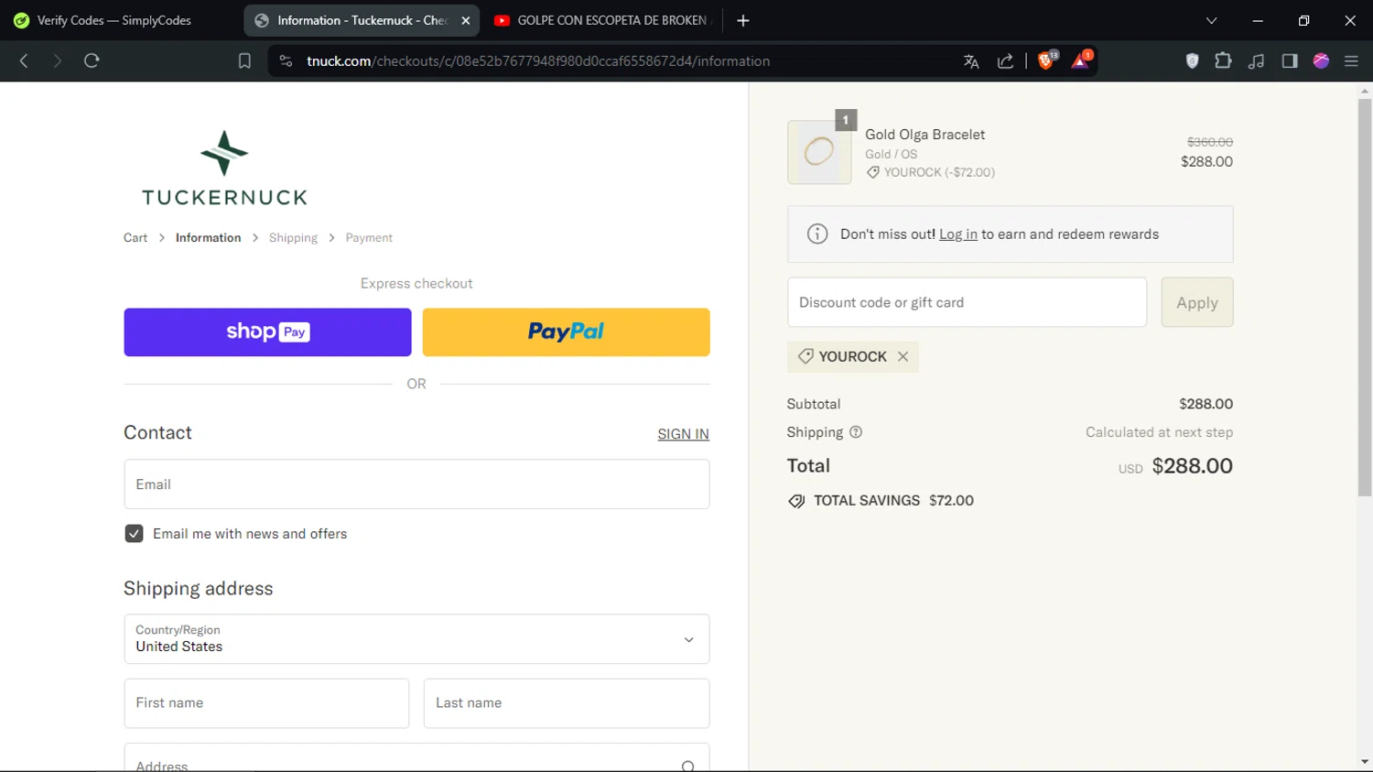Click the TOTAL SAVINGS $72.00 text

pos(893,501)
